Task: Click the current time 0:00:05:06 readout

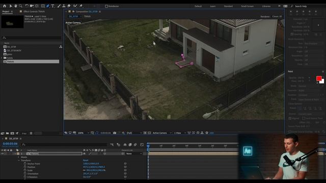Action: coord(10,144)
